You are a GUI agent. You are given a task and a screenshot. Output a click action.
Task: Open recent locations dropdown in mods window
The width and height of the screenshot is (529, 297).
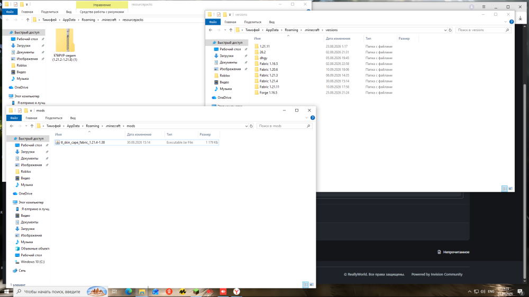[26, 126]
